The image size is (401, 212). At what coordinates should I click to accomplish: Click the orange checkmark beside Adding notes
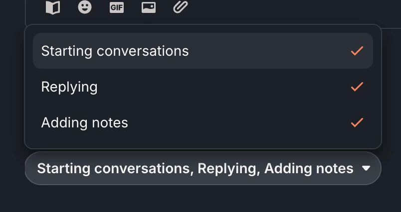pyautogui.click(x=357, y=122)
